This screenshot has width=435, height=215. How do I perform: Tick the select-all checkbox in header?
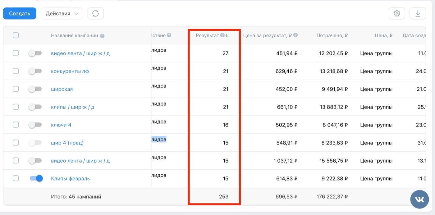16,35
